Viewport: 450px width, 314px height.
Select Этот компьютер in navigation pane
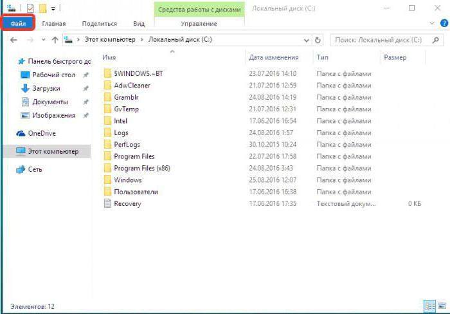click(x=52, y=151)
